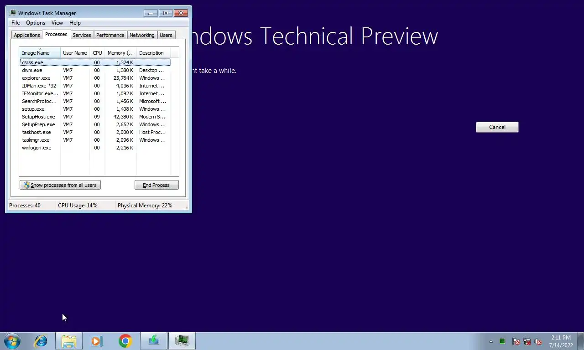Activate the setup installer taskbar icon
This screenshot has width=584, height=350.
tap(154, 341)
